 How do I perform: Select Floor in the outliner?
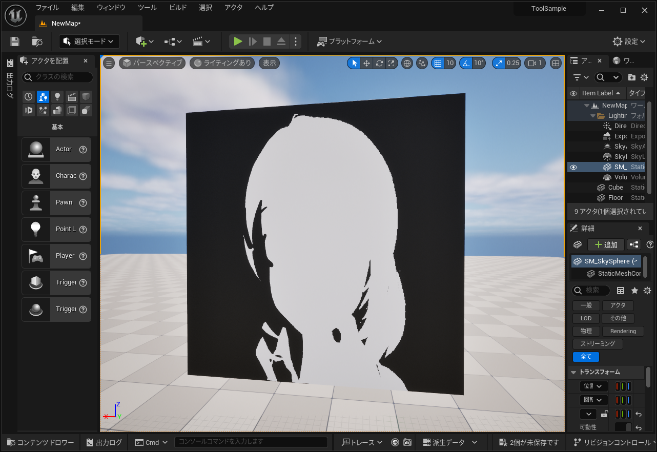(x=615, y=198)
